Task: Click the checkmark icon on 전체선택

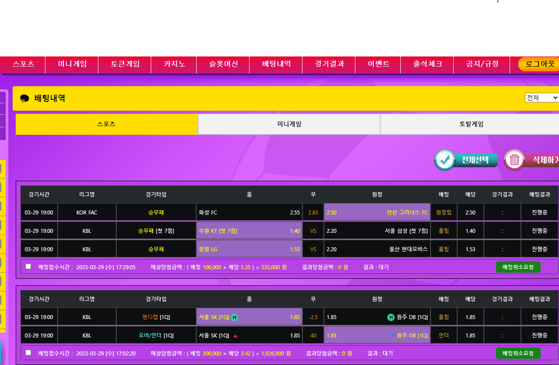Action: [x=445, y=160]
